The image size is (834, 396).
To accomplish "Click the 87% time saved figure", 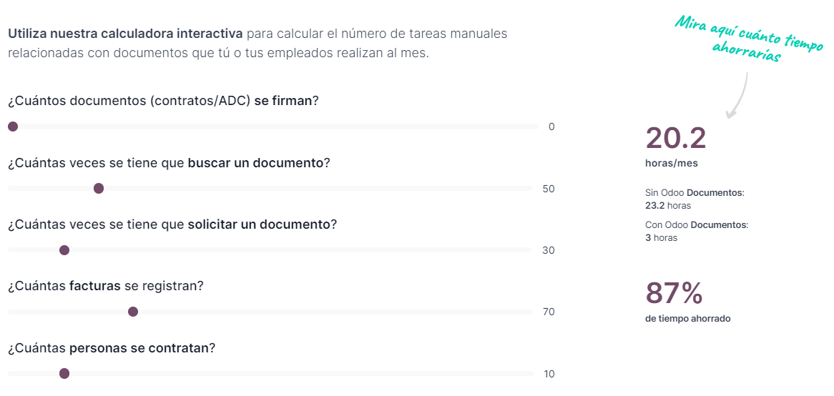I will (674, 294).
